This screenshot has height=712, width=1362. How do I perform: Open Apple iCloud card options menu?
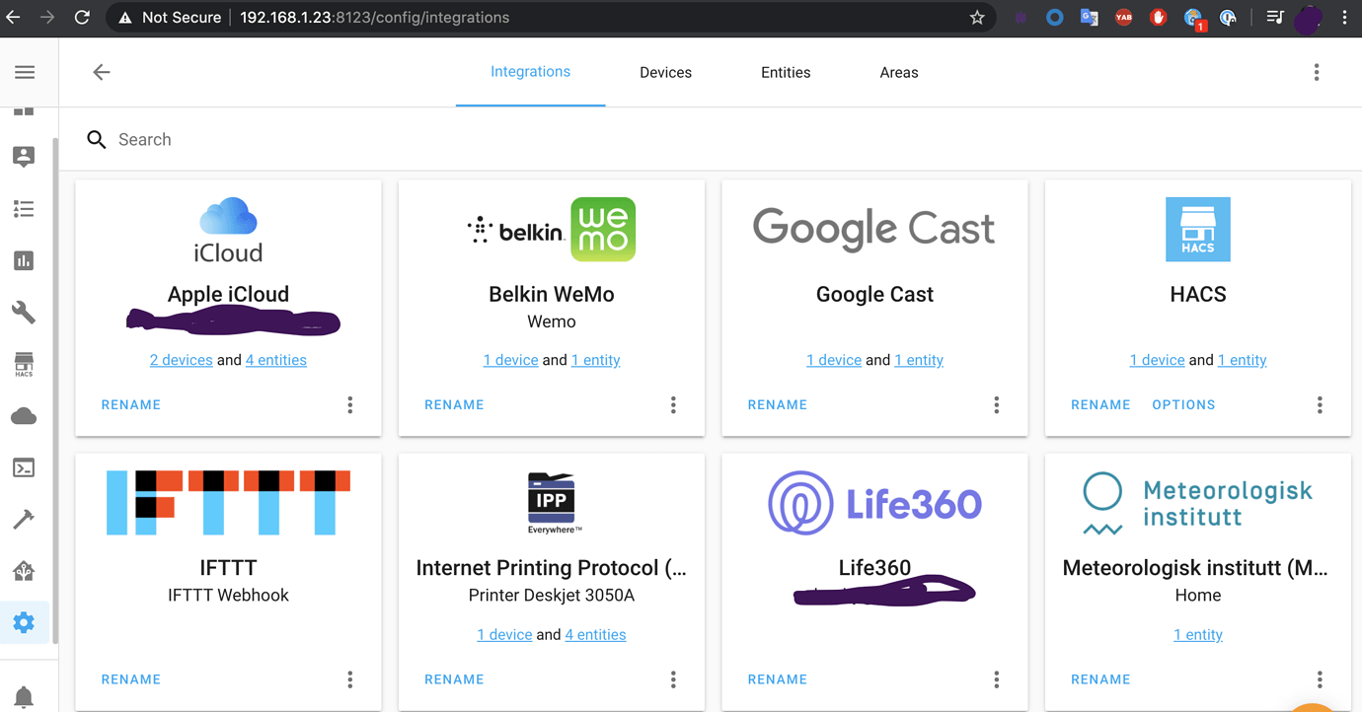pos(350,405)
